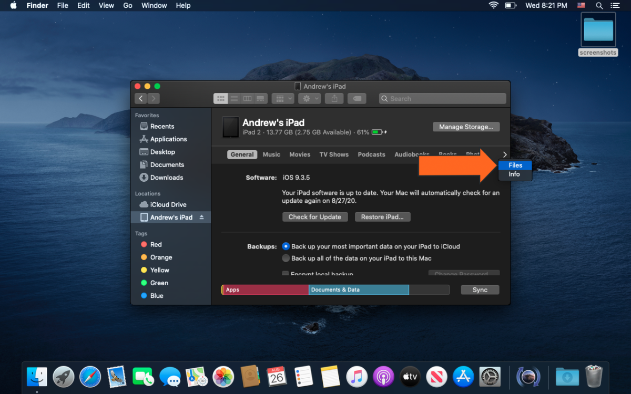Go back with the toolbar arrow
This screenshot has height=394, width=631.
point(140,99)
